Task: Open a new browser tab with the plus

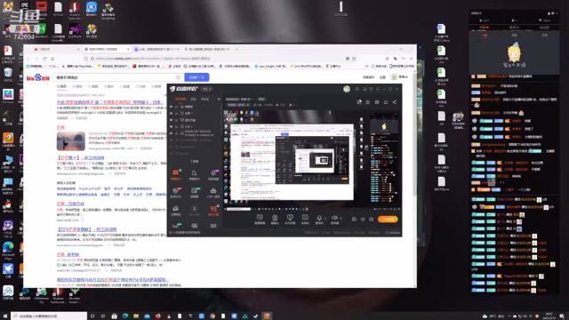Action: tap(236, 49)
